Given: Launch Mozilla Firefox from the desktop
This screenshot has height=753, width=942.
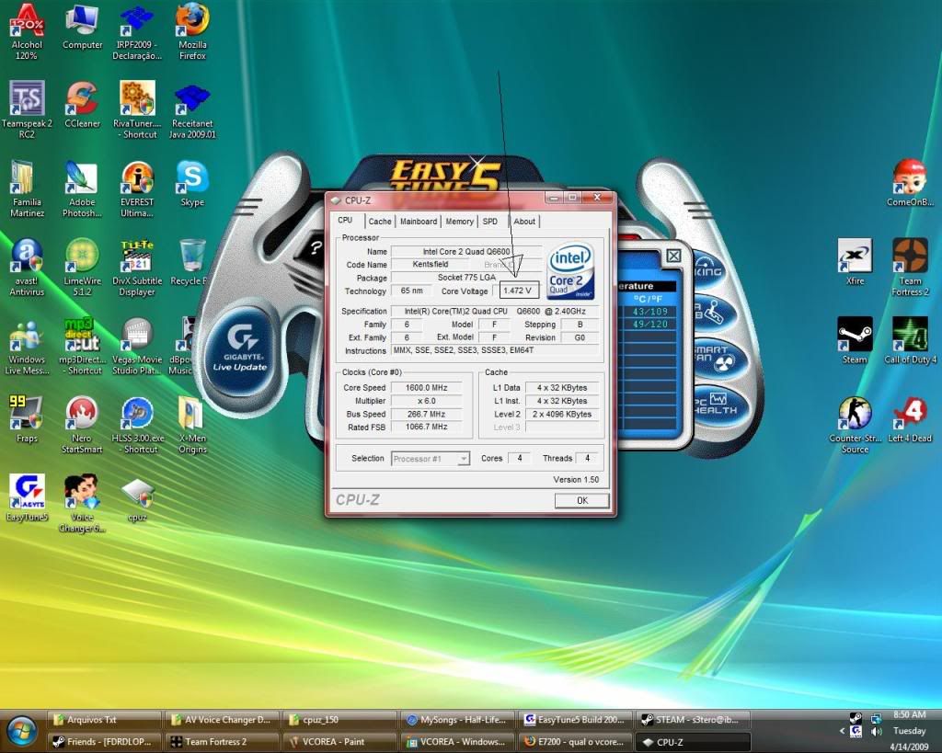Looking at the screenshot, I should (x=192, y=32).
